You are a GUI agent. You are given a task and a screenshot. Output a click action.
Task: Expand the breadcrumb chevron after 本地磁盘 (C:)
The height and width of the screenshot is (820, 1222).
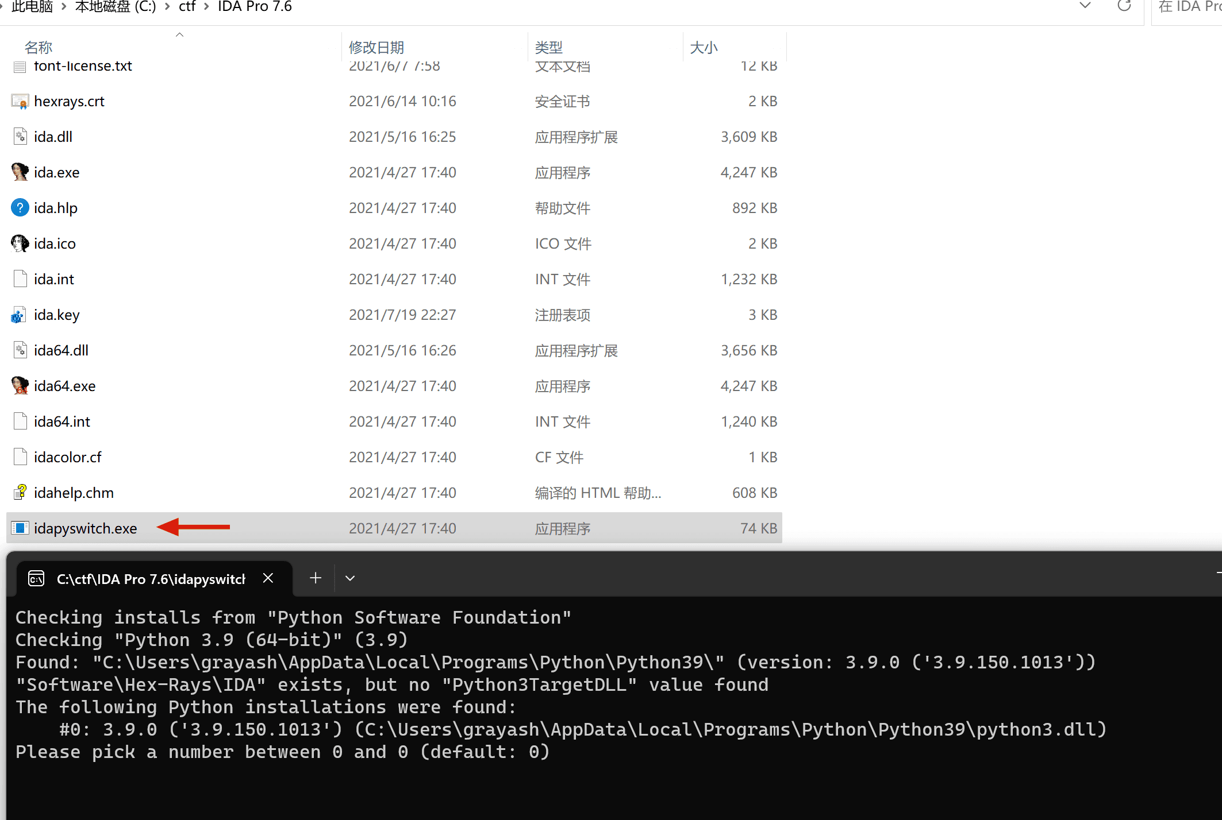tap(167, 7)
